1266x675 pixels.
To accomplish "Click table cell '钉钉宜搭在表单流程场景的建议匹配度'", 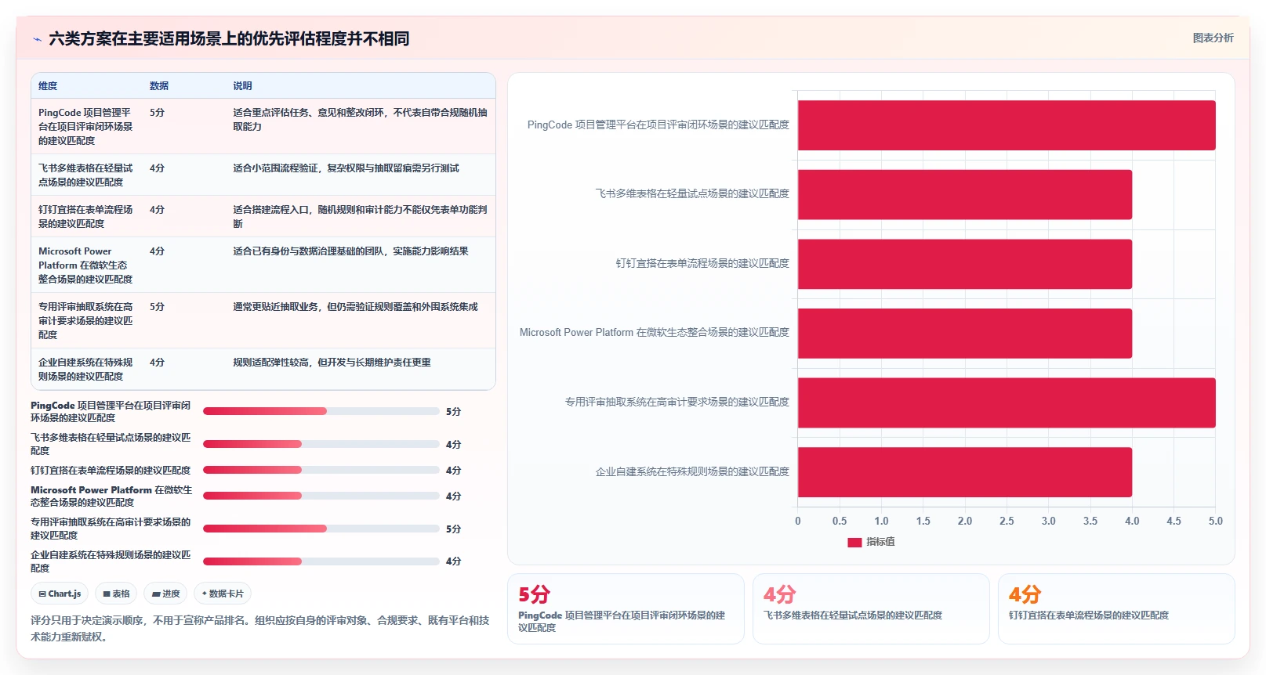I will 86,216.
